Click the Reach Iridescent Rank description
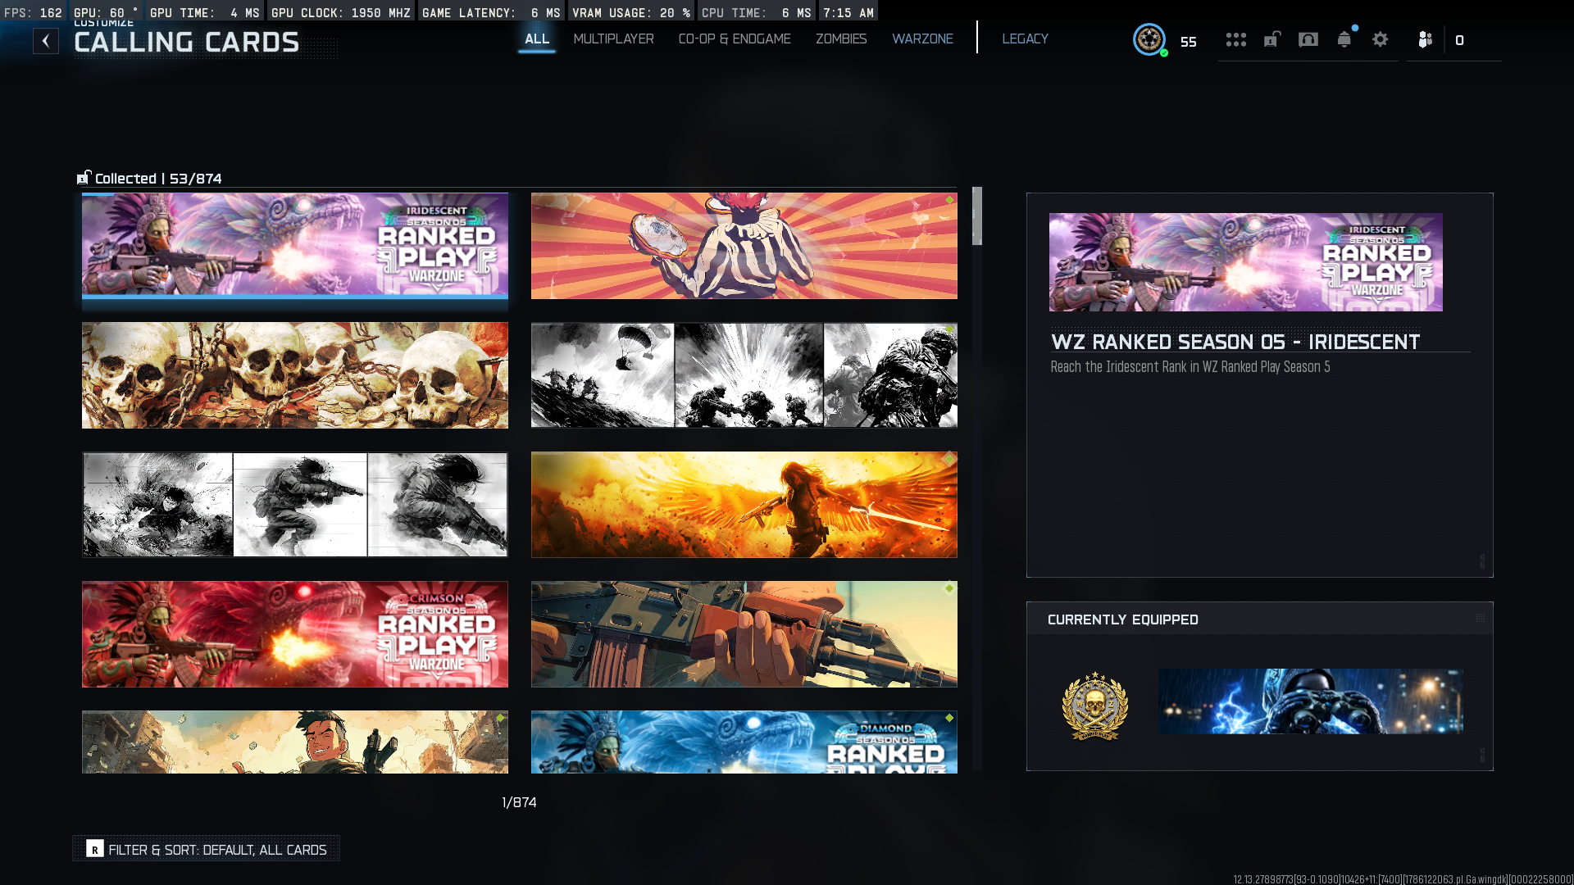1574x885 pixels. tap(1190, 367)
